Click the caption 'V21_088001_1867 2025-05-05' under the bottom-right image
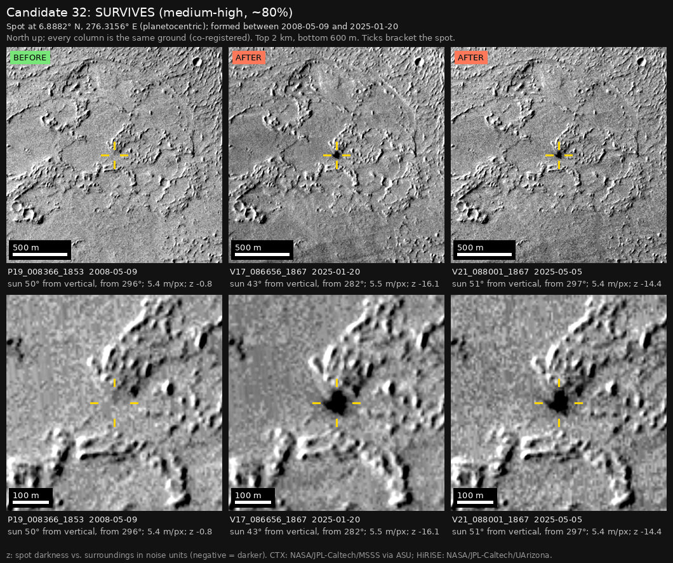The height and width of the screenshot is (563, 673). click(517, 520)
